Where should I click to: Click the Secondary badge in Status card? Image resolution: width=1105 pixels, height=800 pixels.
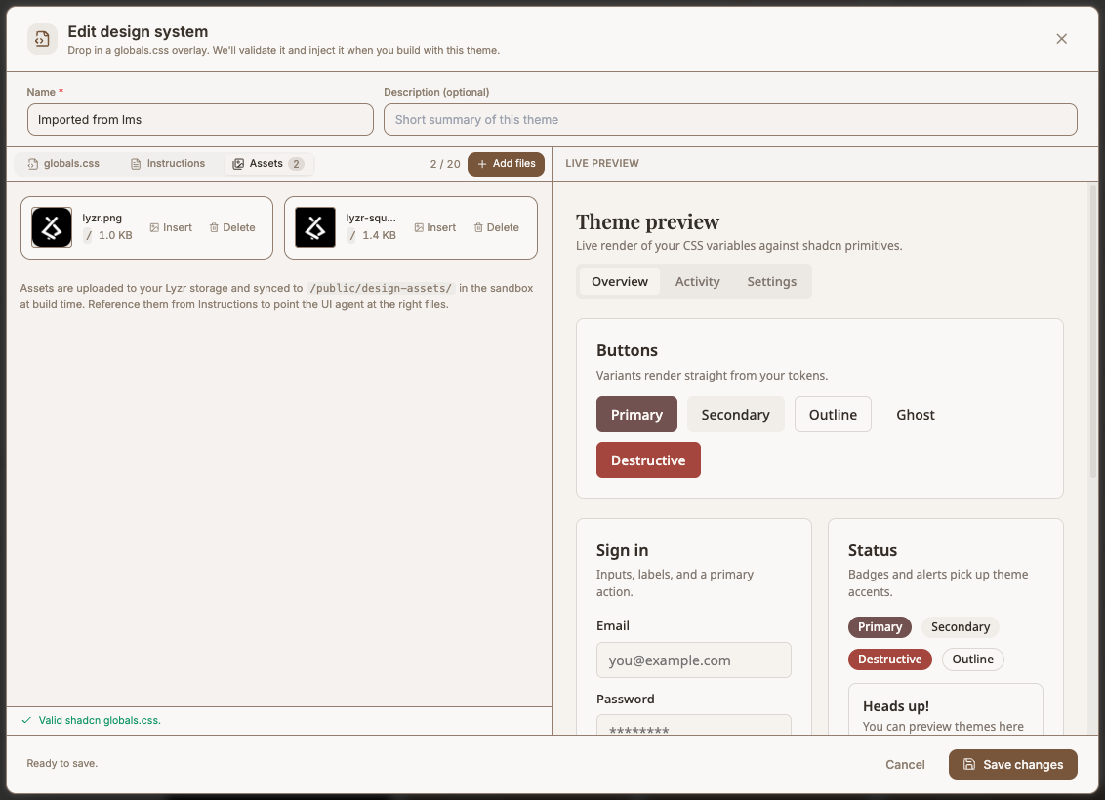click(x=960, y=626)
